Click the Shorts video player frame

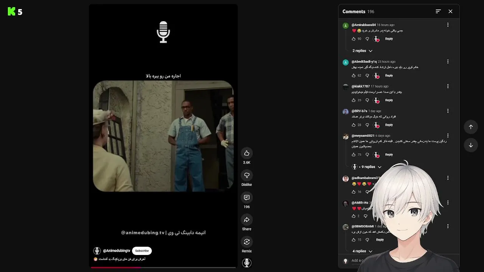[x=163, y=136]
